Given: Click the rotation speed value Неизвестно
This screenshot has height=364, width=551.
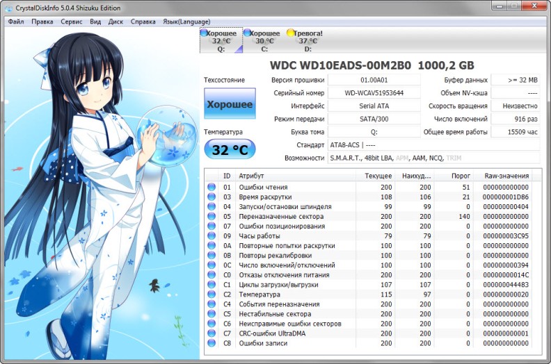Looking at the screenshot, I should [515, 106].
